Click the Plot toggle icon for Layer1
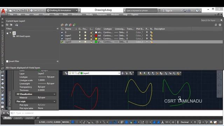Screen dimensions: 224x126 (x=147, y=35)
